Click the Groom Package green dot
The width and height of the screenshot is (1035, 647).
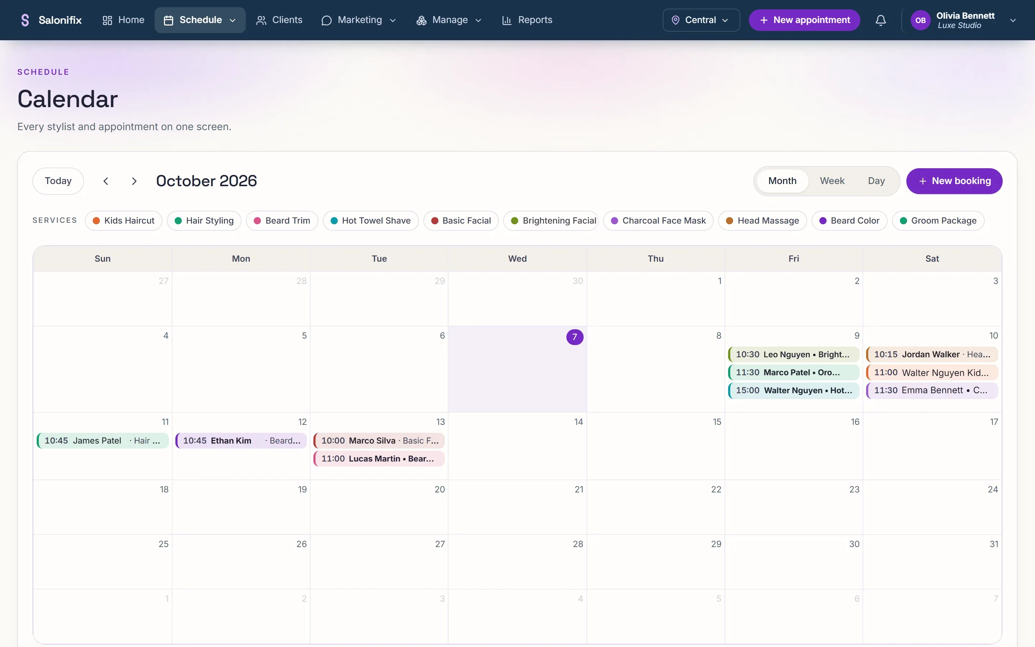point(903,221)
